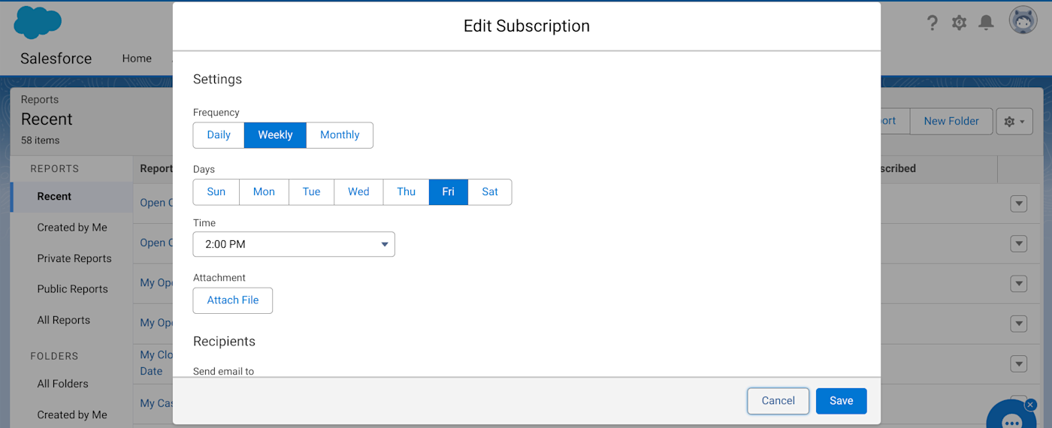Select Private Reports in sidebar
1052x428 pixels.
click(74, 258)
